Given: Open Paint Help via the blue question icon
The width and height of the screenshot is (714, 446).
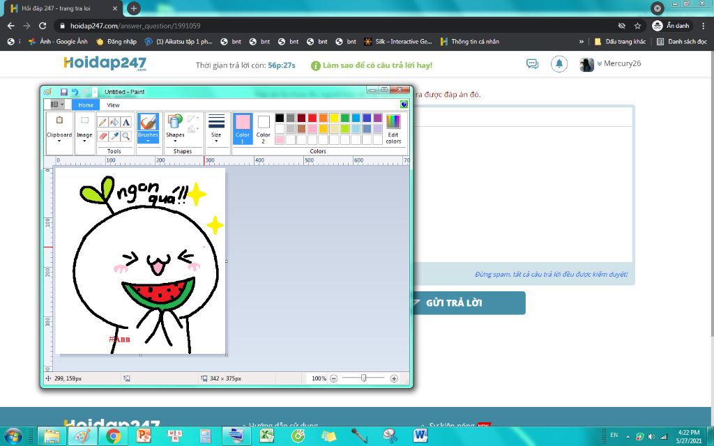Looking at the screenshot, I should (x=404, y=105).
